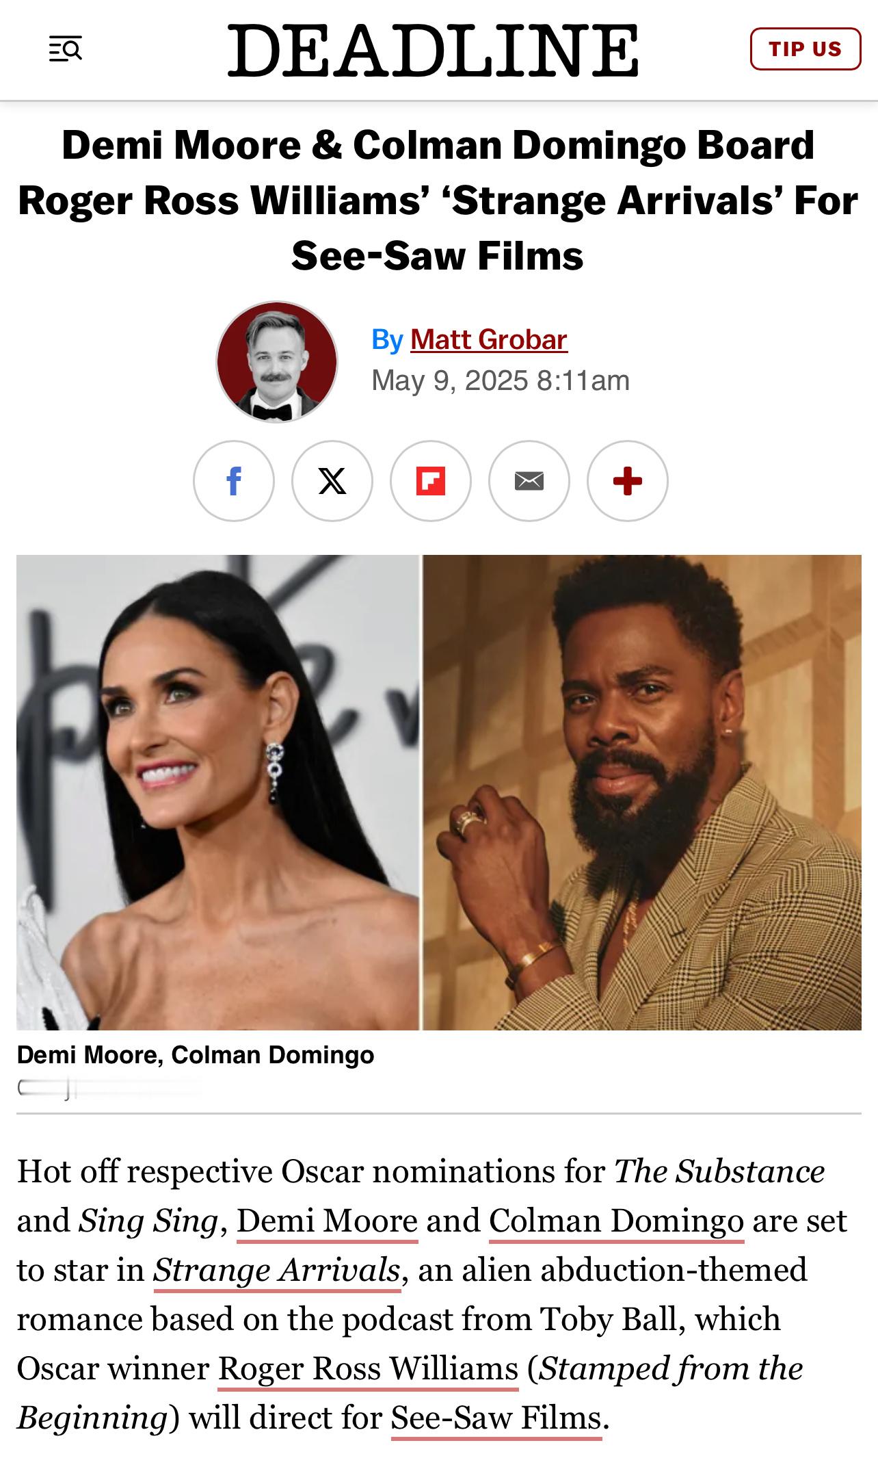Expand more sharing options plus icon
The height and width of the screenshot is (1469, 878).
[x=628, y=481]
